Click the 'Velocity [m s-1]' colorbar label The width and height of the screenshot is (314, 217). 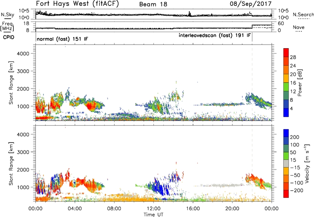tap(307, 163)
